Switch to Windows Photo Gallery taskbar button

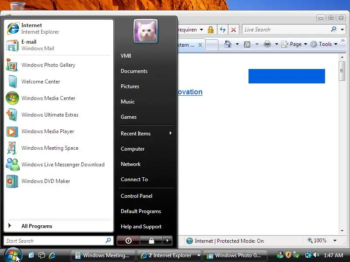click(x=235, y=255)
